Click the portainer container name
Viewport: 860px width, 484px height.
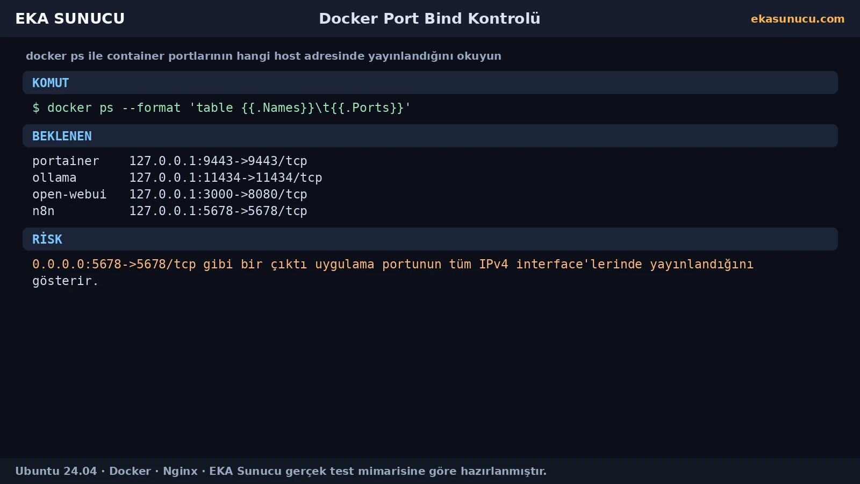66,161
